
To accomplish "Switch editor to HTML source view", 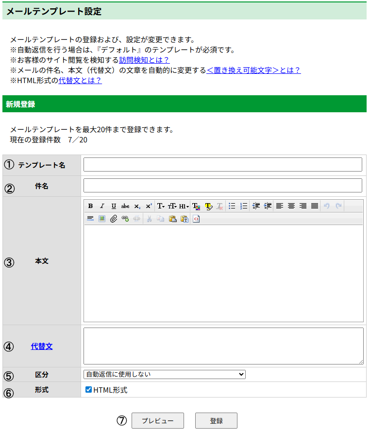I will [196, 219].
